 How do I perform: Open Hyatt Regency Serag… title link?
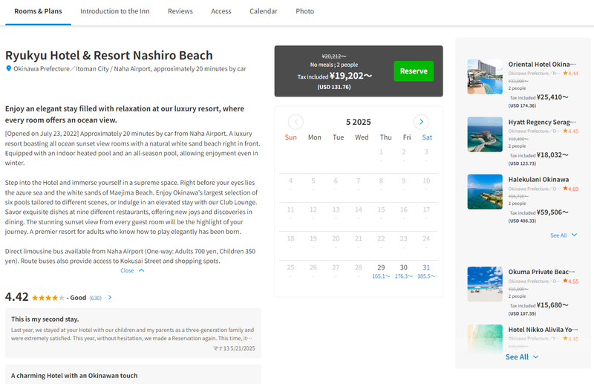click(542, 122)
